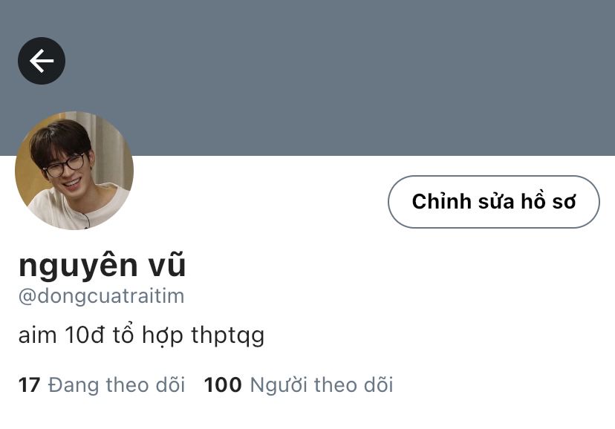Open the round profile avatar photo

[x=74, y=171]
